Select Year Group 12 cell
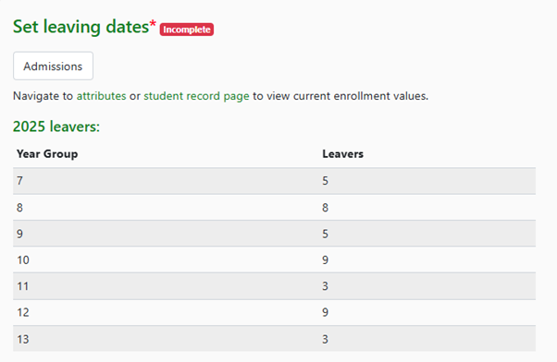The width and height of the screenshot is (557, 362). pos(166,312)
